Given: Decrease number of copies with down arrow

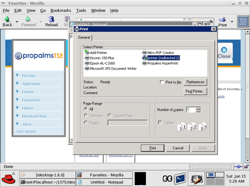Looking at the screenshot, I should pyautogui.click(x=198, y=111).
